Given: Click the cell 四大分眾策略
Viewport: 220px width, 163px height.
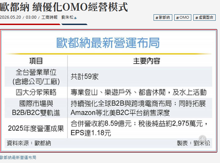Looking at the screenshot, I should pos(36,92).
